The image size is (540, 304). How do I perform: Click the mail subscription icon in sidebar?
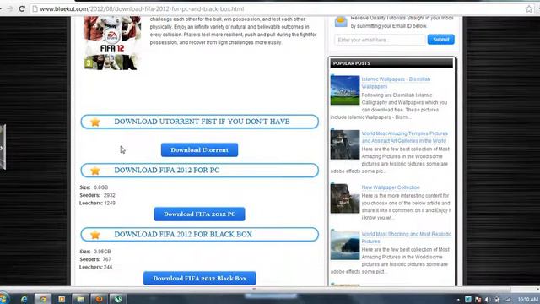click(x=341, y=22)
